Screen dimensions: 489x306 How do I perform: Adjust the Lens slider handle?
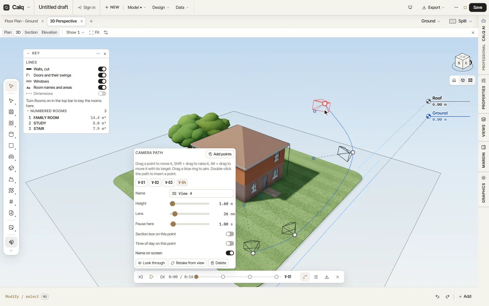(175, 214)
